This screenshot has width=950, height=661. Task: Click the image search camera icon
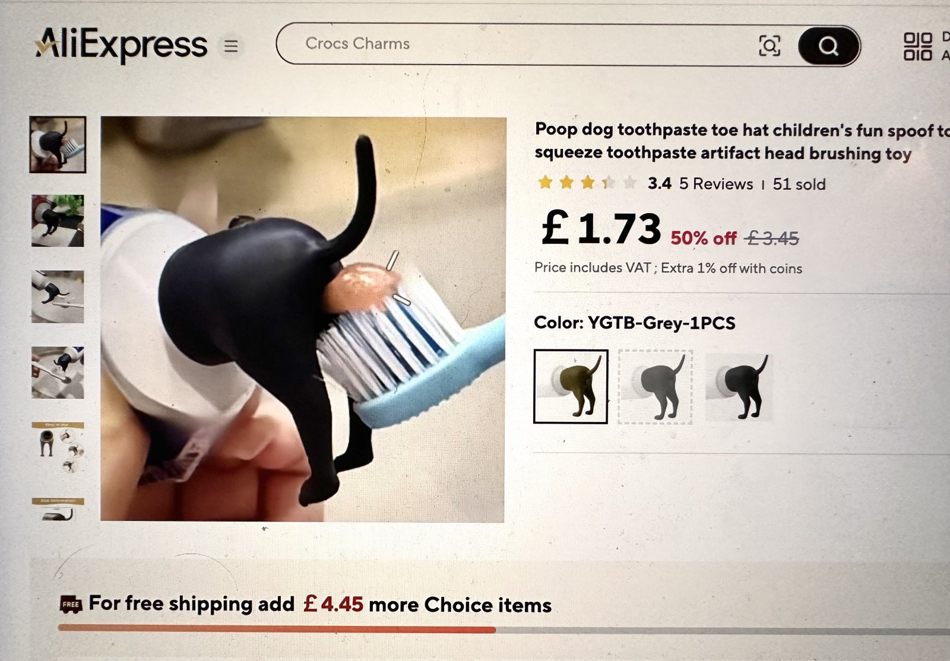(x=769, y=45)
